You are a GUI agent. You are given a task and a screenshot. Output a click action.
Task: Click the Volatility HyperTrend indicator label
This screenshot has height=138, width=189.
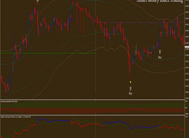point(15,117)
